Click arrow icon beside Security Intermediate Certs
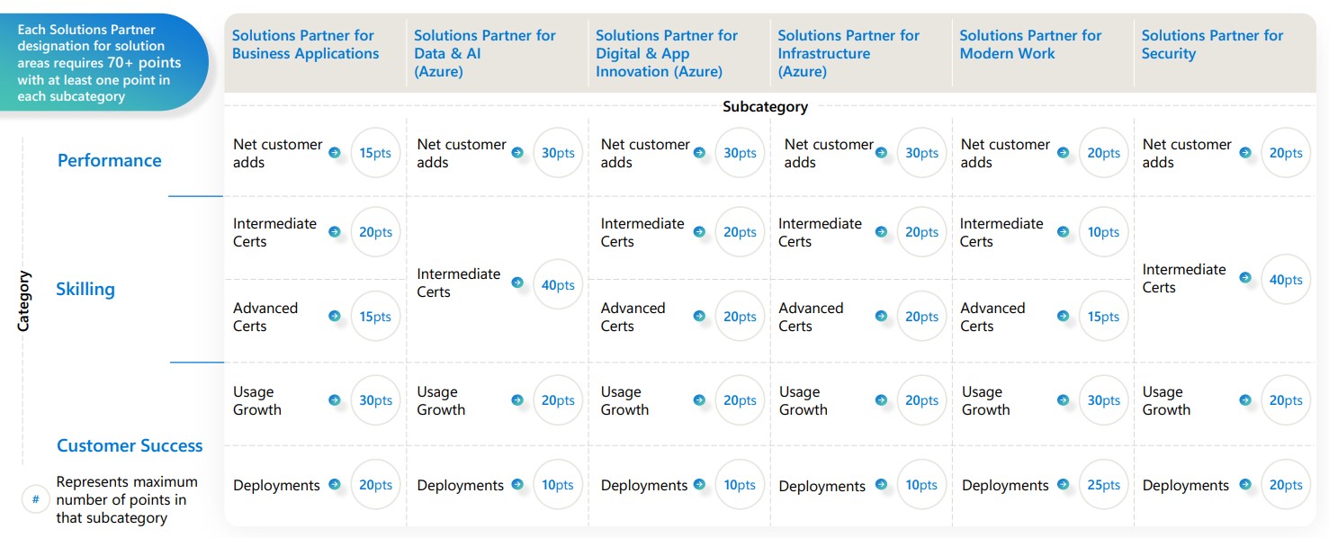Screen dimensions: 1329x538 1245,278
